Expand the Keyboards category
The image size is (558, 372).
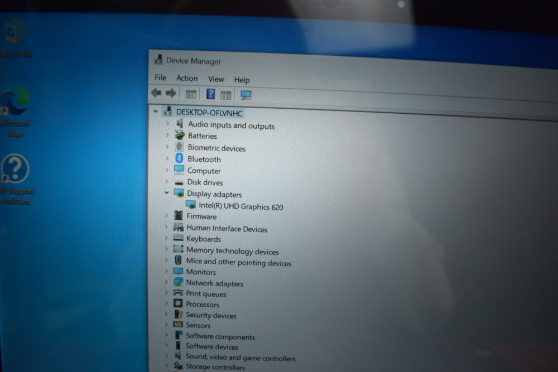(166, 238)
